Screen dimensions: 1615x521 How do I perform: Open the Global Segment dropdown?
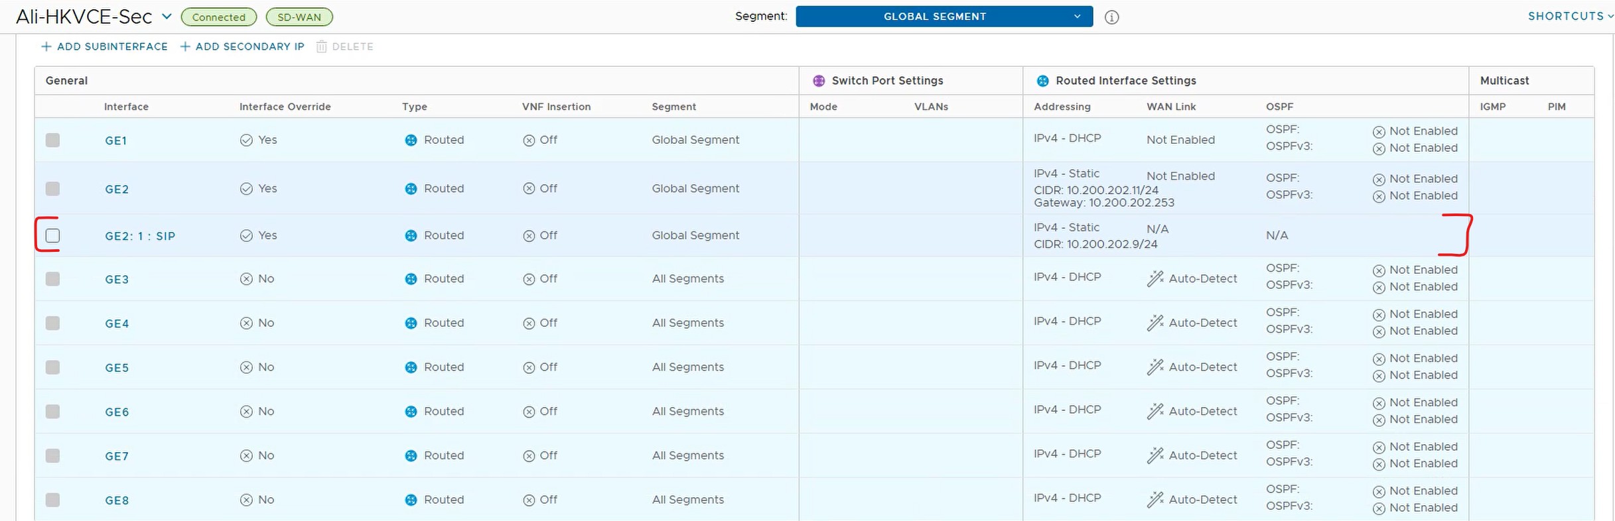(944, 17)
